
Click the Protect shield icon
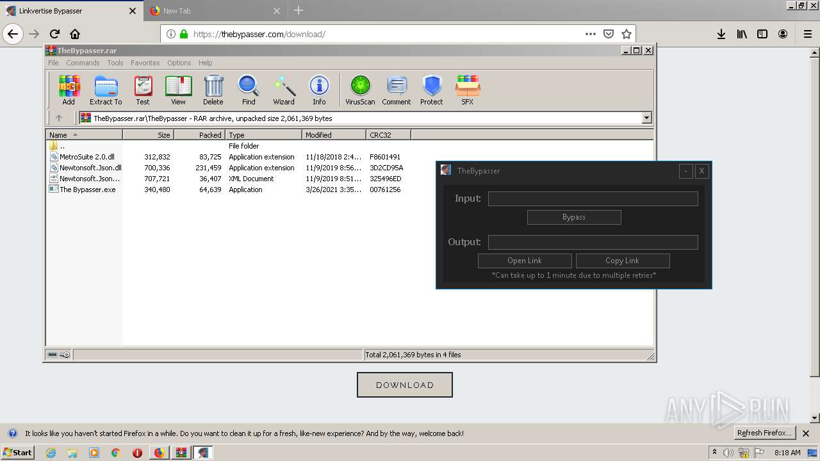(x=432, y=90)
